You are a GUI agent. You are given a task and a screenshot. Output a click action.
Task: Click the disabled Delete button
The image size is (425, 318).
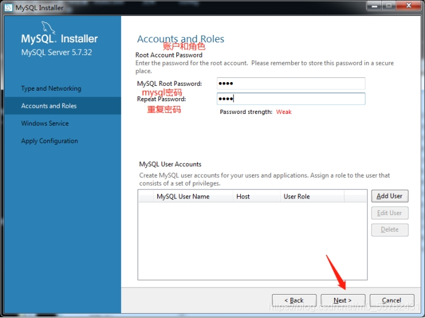[x=389, y=230]
